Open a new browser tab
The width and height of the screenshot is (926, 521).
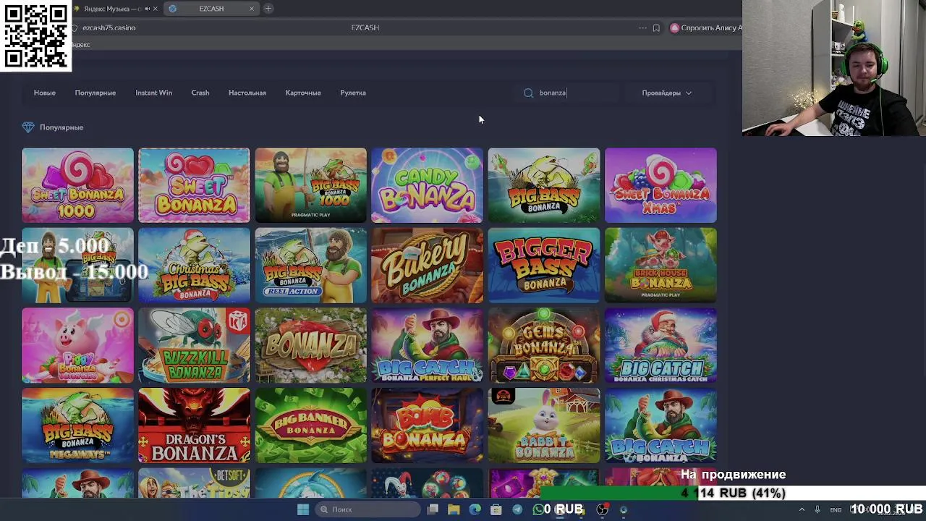[268, 9]
